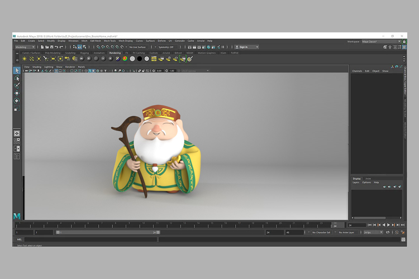Open the Channels menu in Channel Box
Viewport: 419px width, 279px height.
(357, 71)
